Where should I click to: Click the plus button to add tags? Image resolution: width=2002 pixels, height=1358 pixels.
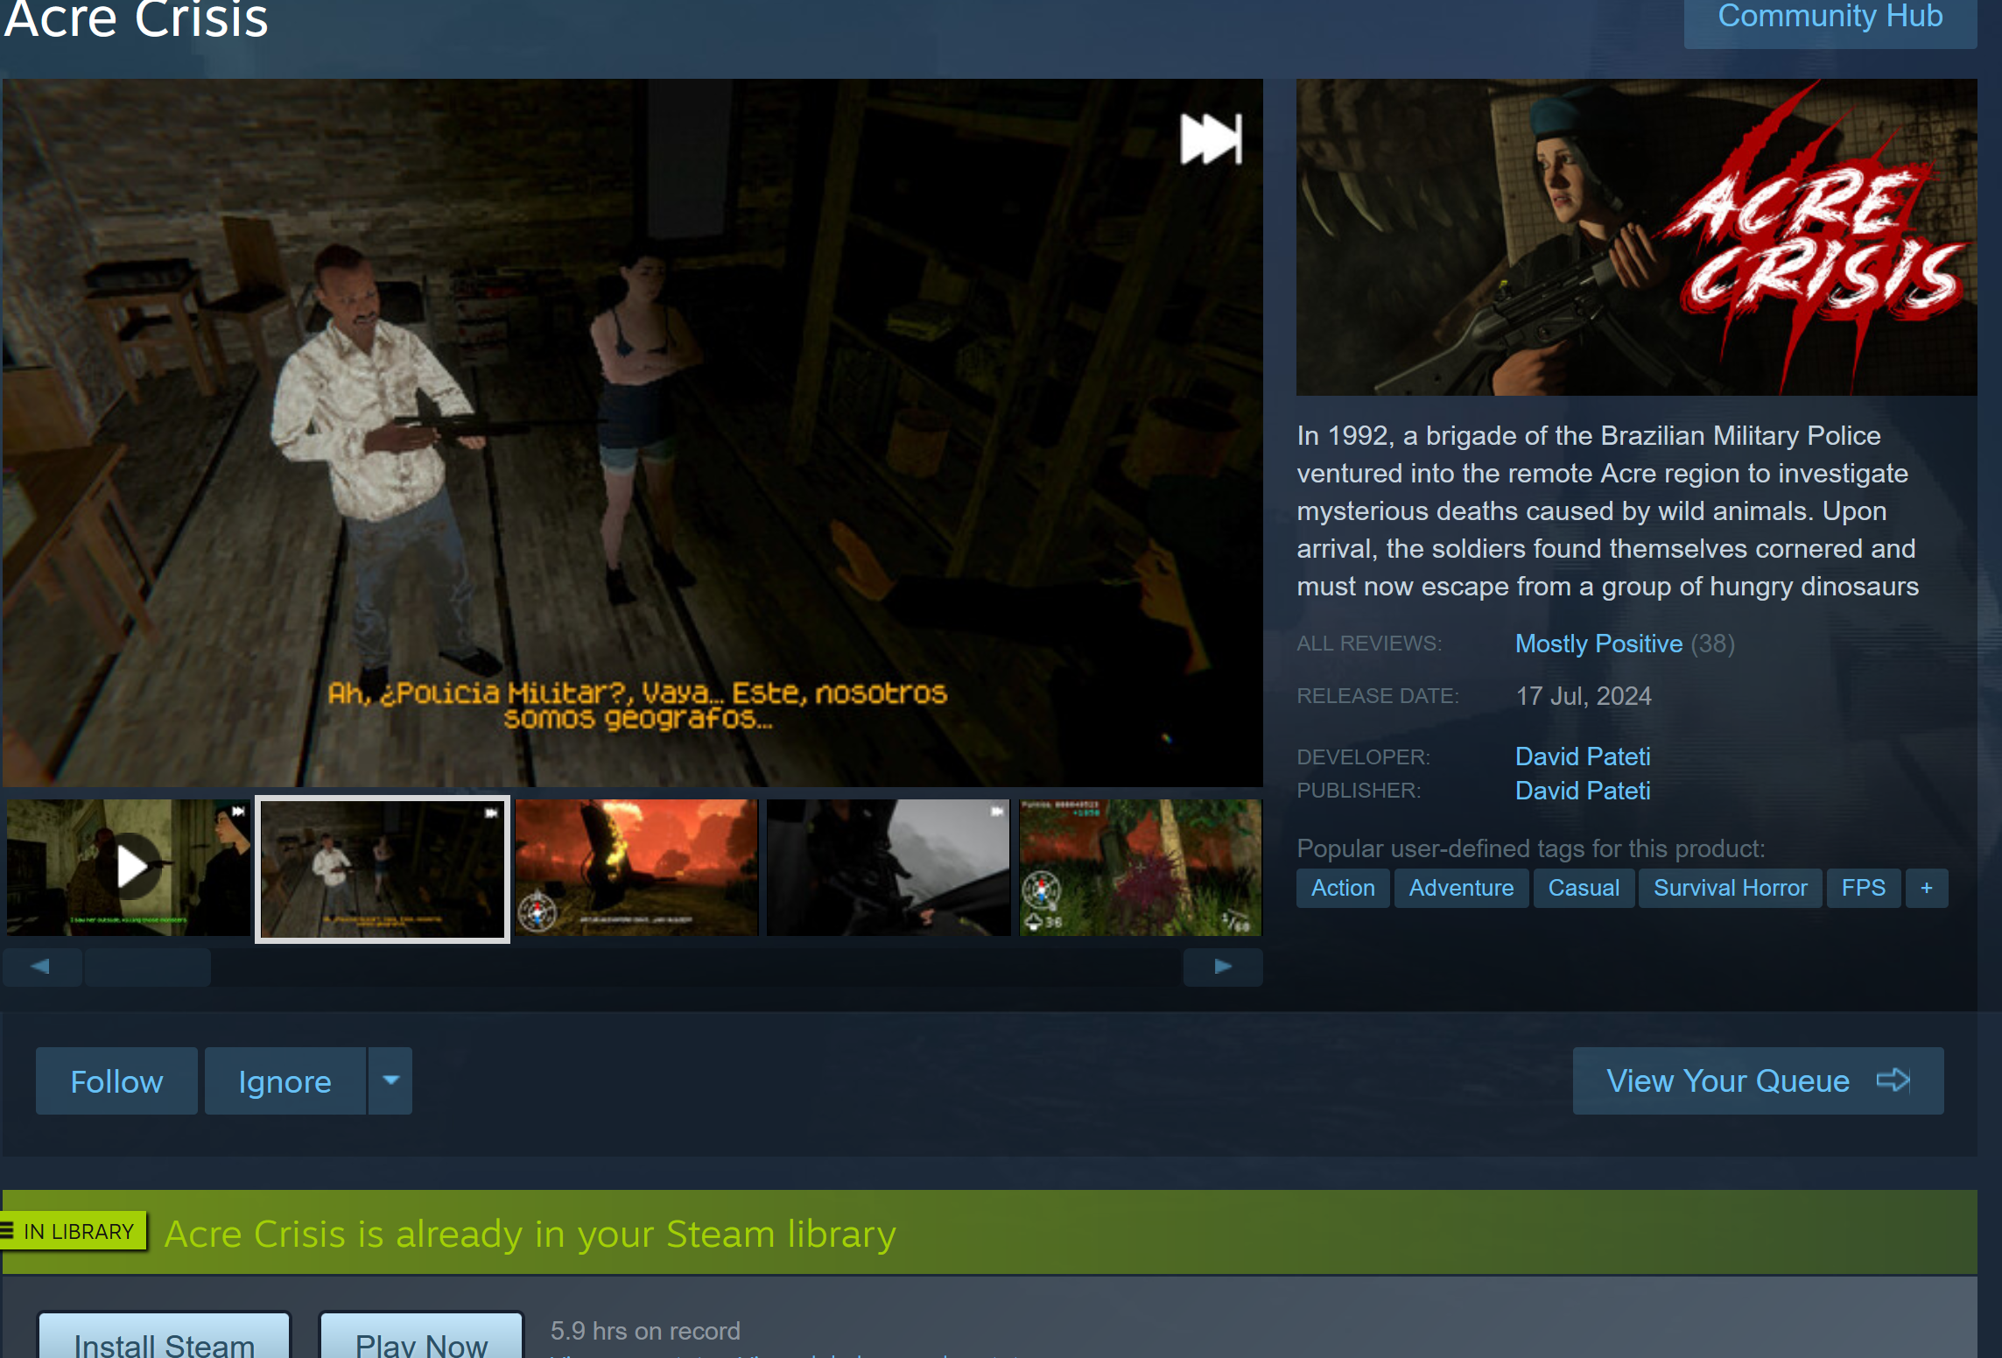(x=1927, y=888)
